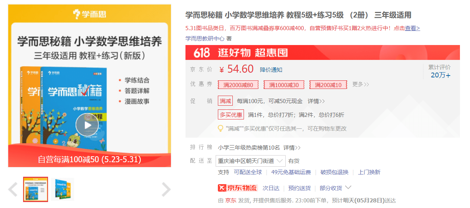
Task: Open 详情>> for bestseller ranking
Action: click(x=292, y=148)
